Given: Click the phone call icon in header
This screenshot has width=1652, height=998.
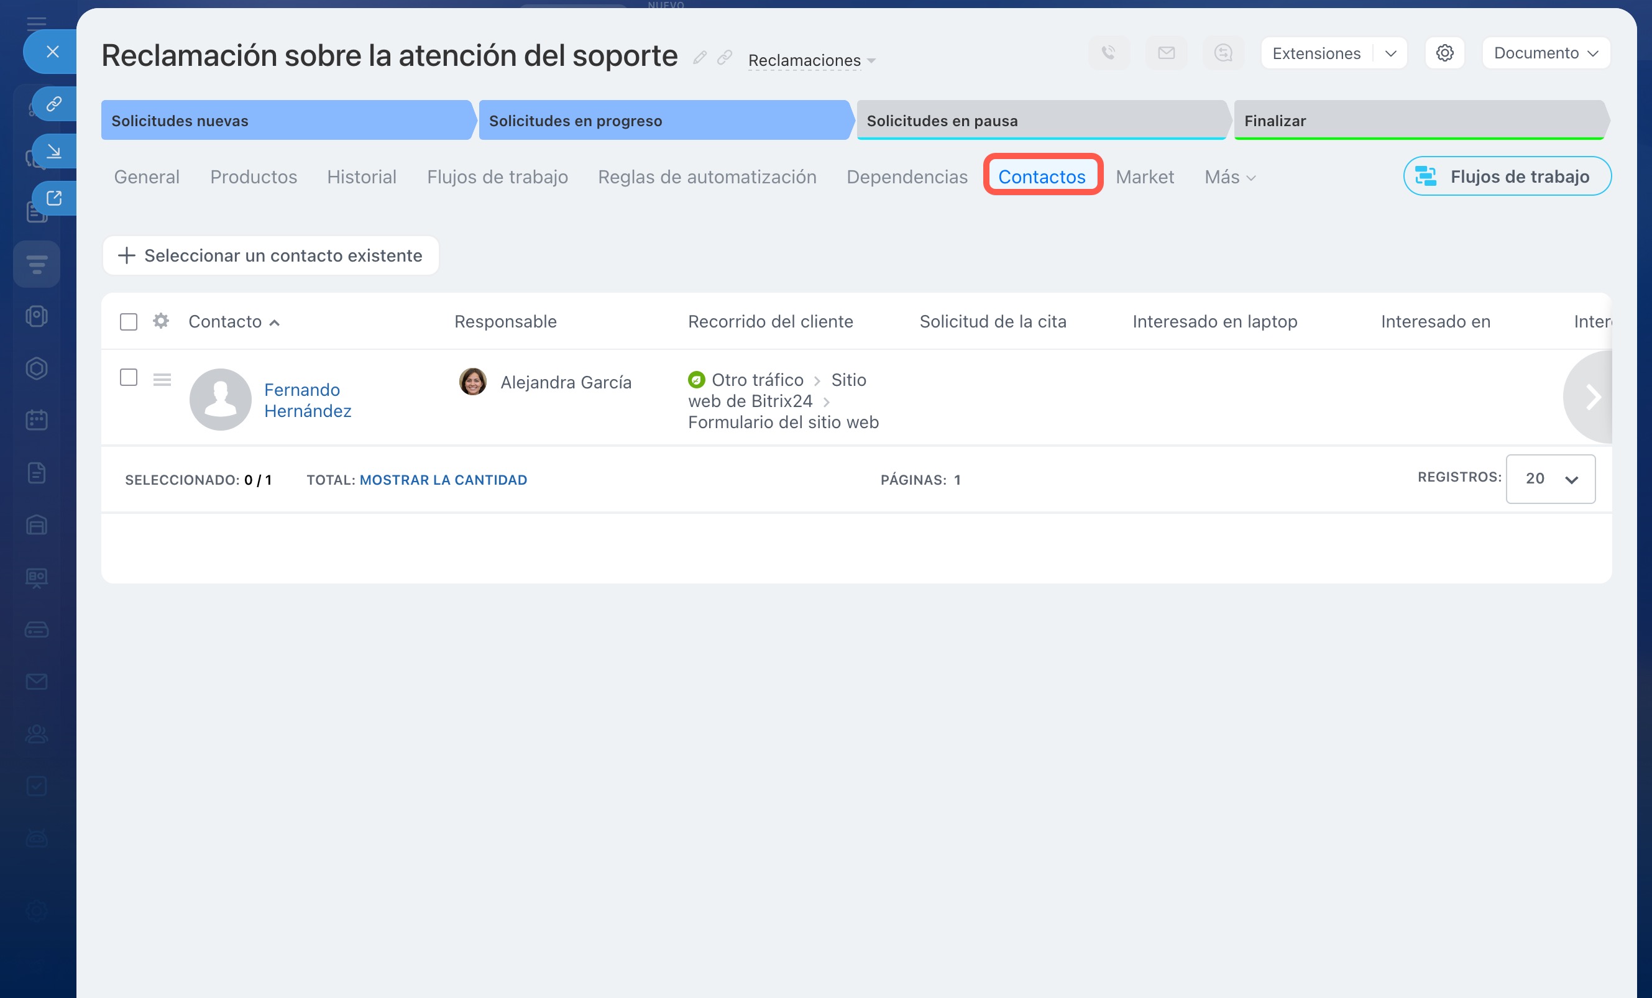Looking at the screenshot, I should tap(1108, 53).
